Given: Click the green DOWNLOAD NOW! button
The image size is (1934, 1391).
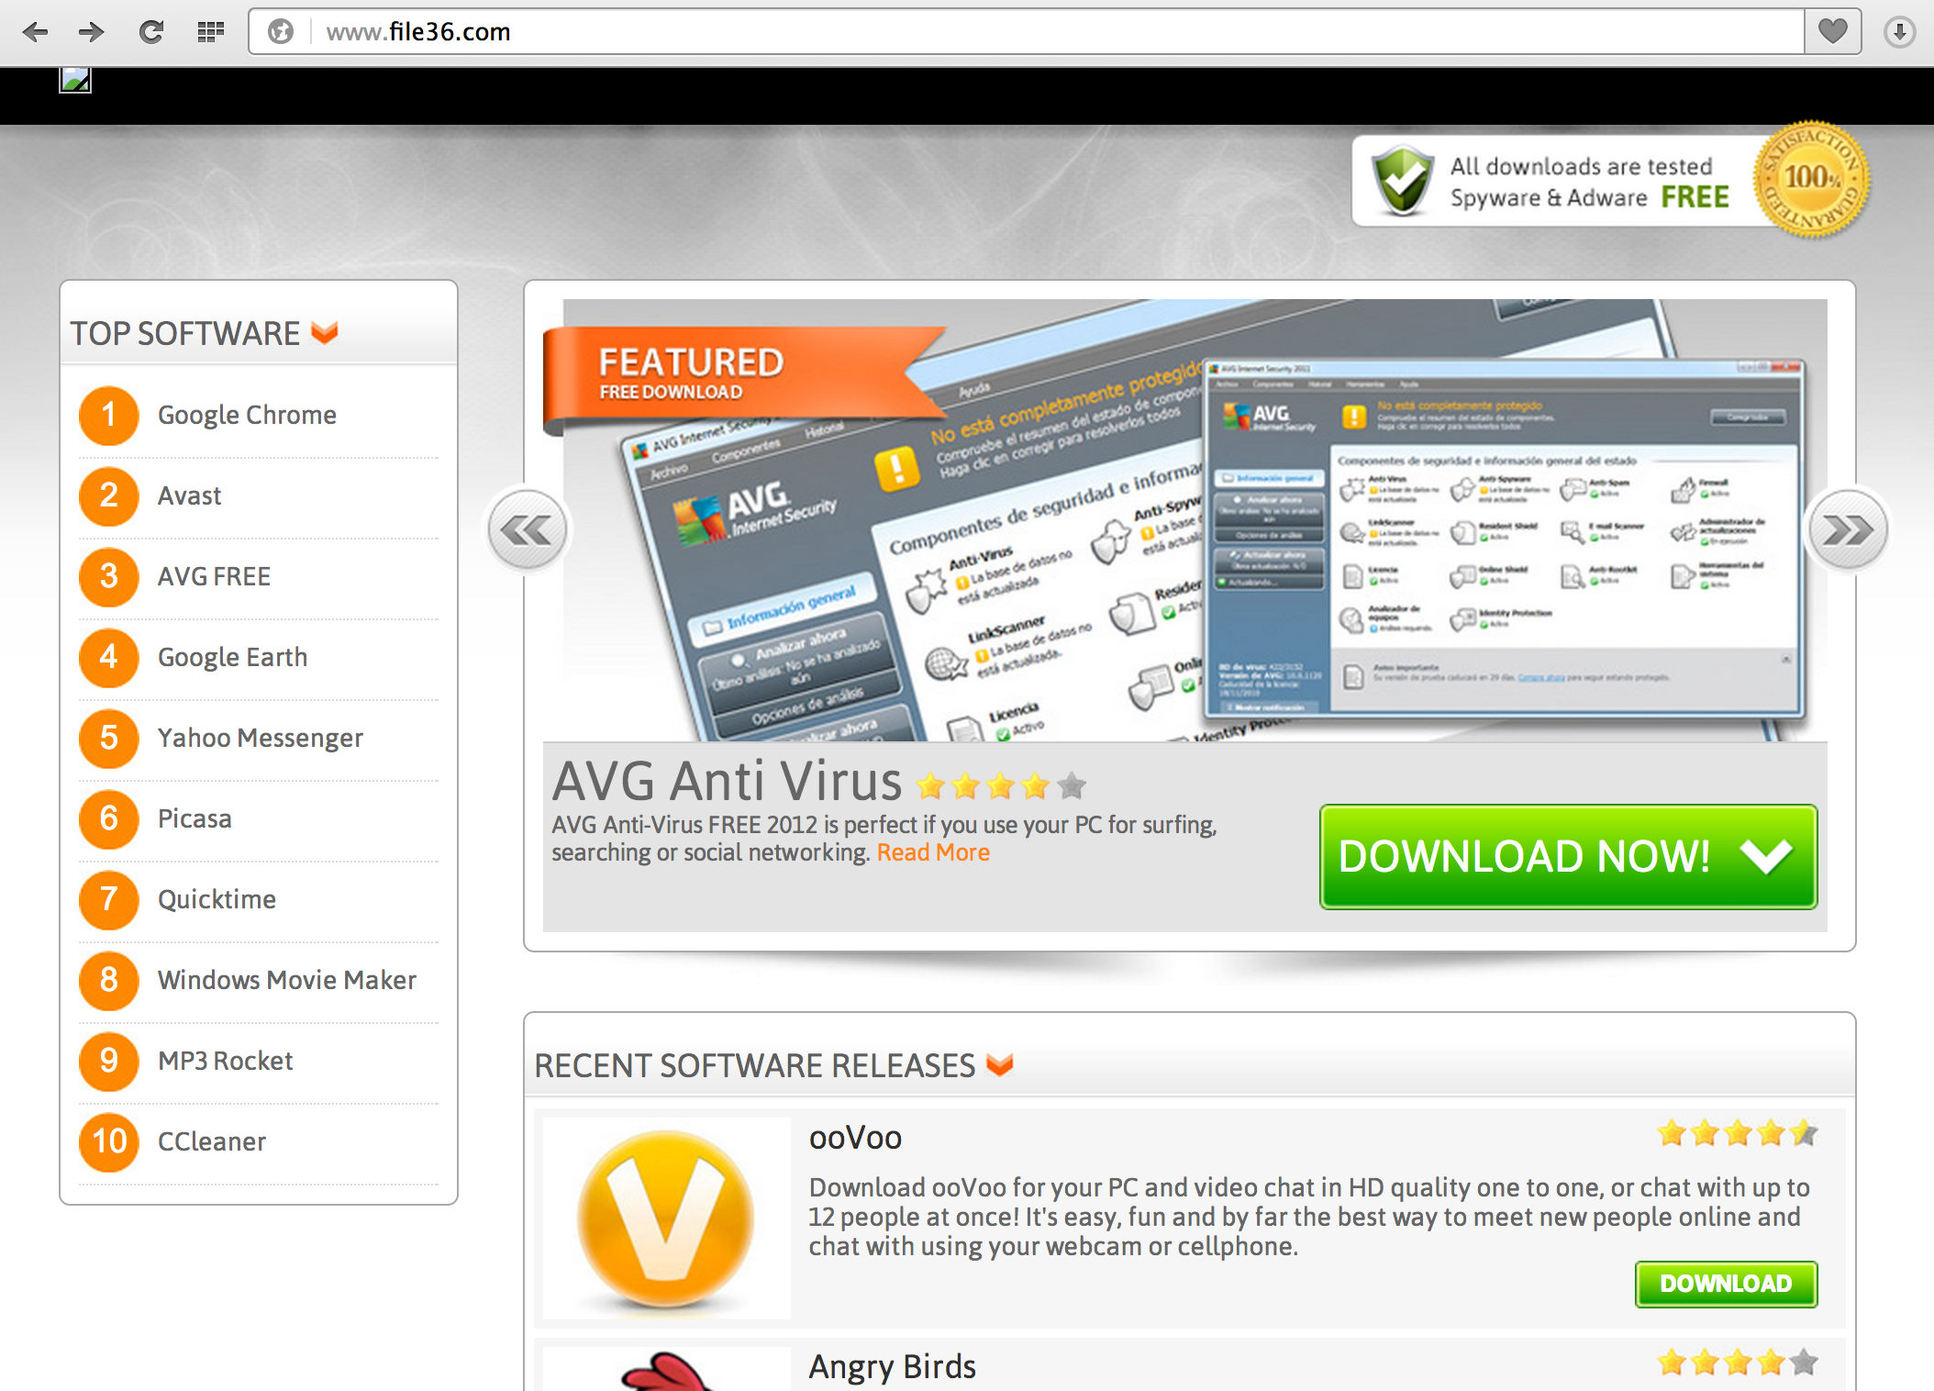Looking at the screenshot, I should click(1568, 857).
